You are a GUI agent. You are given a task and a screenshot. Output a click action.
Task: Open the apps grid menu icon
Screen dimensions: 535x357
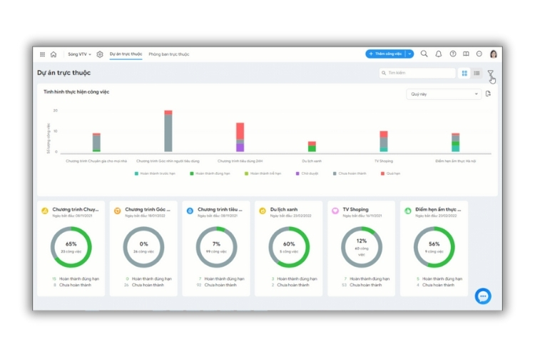click(42, 54)
